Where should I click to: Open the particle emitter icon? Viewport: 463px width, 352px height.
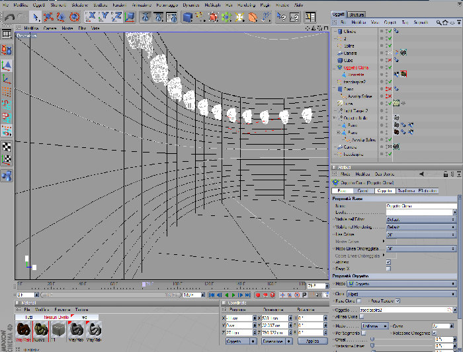[x=265, y=17]
